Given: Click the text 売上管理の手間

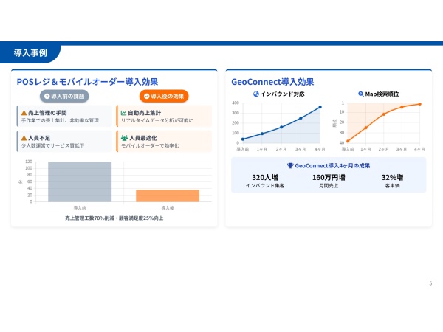Looking at the screenshot, I should click(47, 113).
